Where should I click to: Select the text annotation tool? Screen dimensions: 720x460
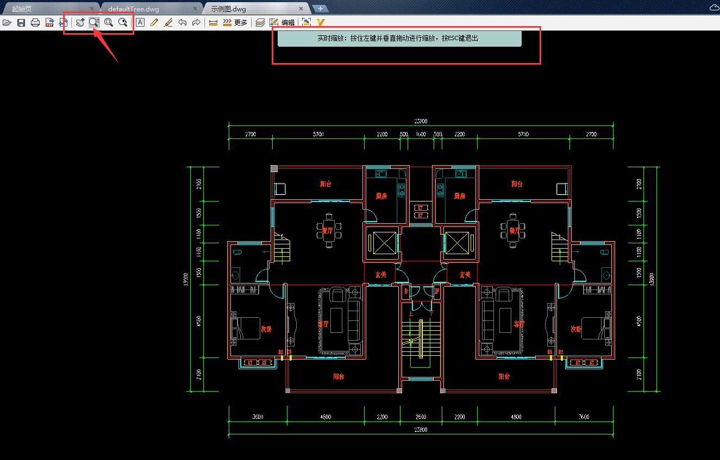140,23
